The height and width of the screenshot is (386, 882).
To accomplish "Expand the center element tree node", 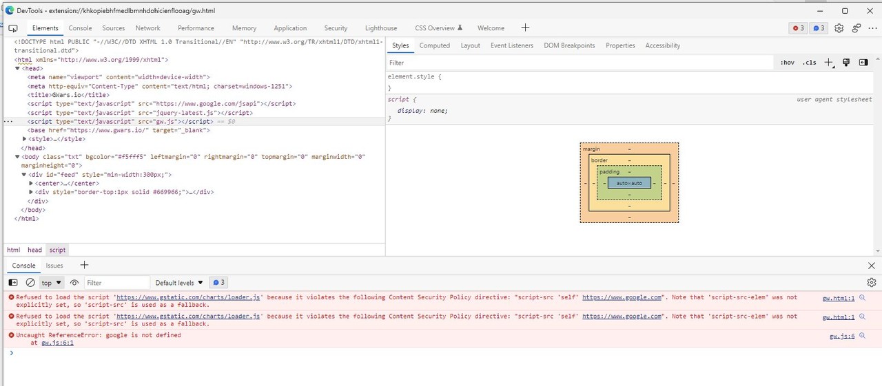I will [x=31, y=184].
